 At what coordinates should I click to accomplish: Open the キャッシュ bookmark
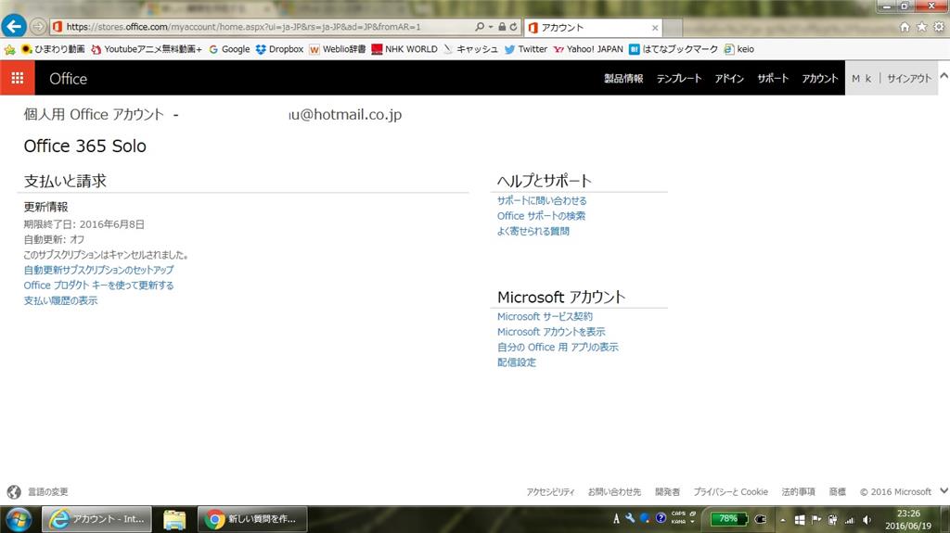(x=470, y=49)
